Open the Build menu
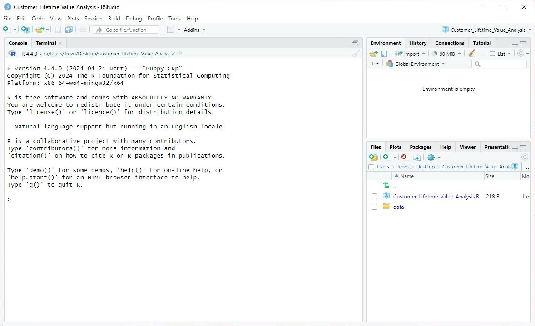This screenshot has width=535, height=326. 114,19
